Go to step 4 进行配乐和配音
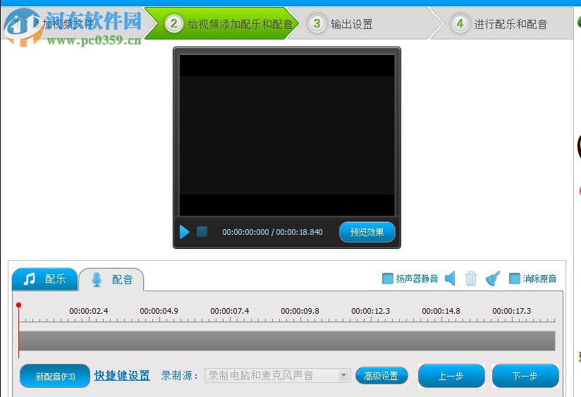This screenshot has height=397, width=581. (x=502, y=24)
